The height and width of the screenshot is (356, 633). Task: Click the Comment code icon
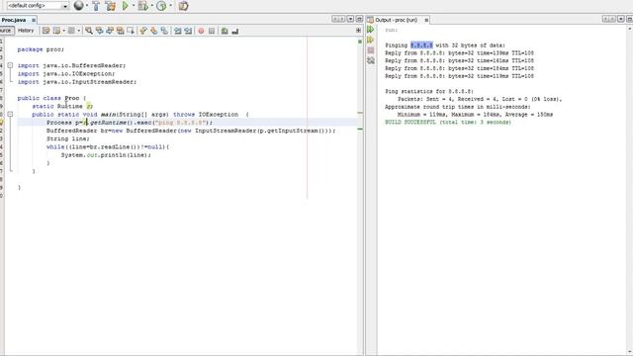click(x=225, y=31)
